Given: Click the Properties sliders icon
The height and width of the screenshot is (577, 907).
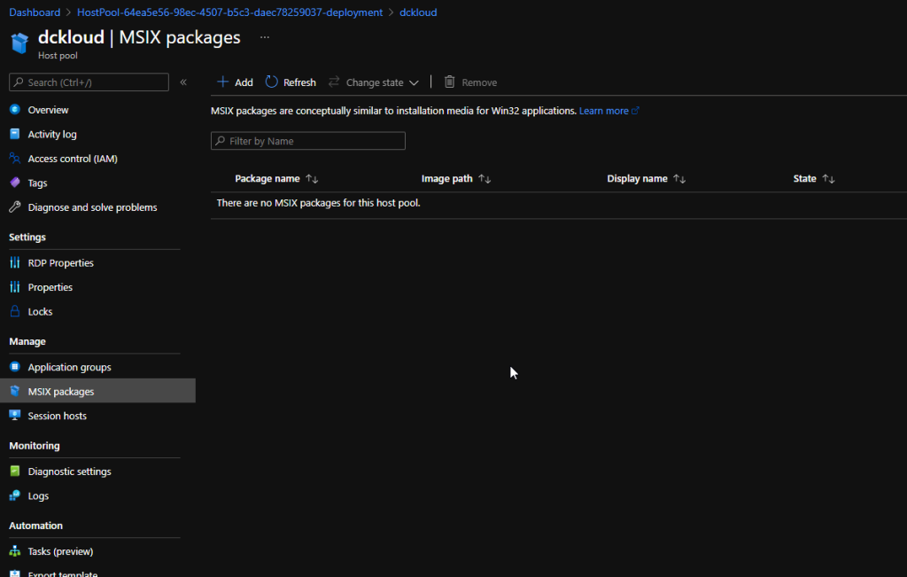Looking at the screenshot, I should (15, 286).
